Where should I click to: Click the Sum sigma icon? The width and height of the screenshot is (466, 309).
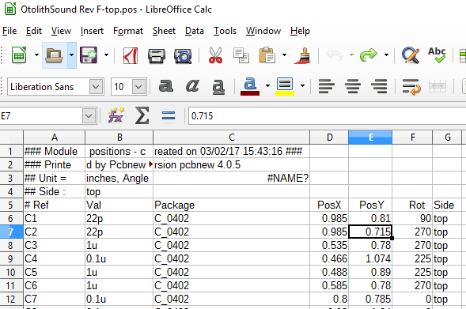point(142,115)
